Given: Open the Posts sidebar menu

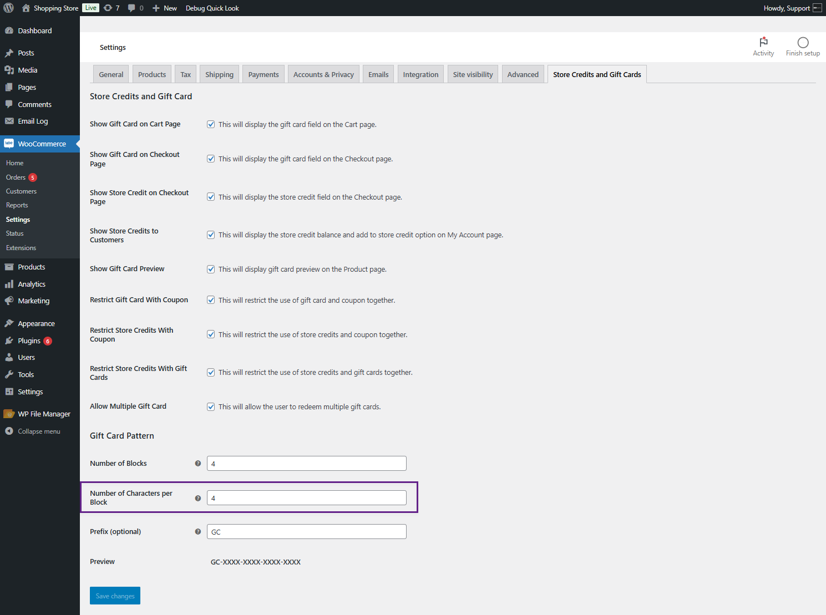Looking at the screenshot, I should click(x=40, y=53).
